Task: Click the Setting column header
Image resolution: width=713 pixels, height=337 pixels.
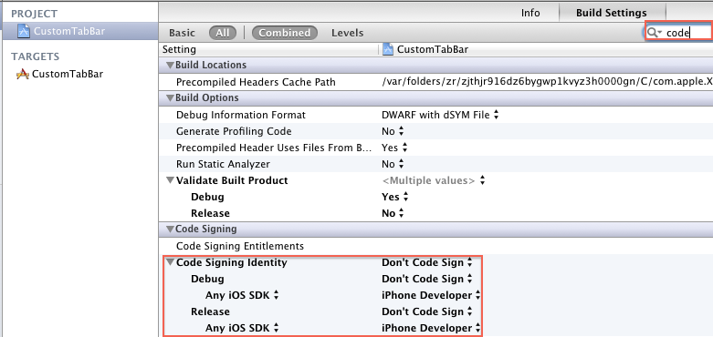Action: click(179, 49)
